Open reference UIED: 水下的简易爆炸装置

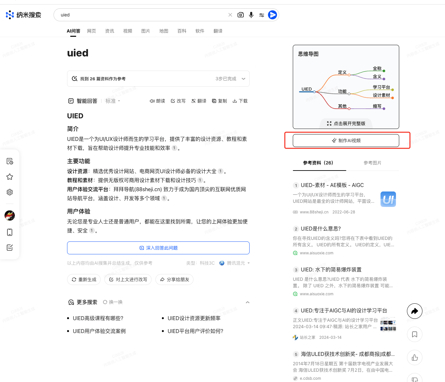click(331, 269)
